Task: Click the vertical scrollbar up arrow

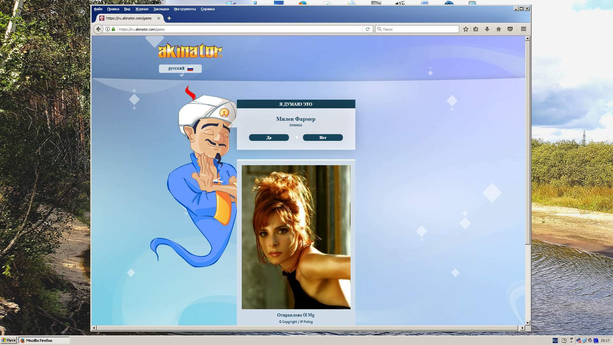Action: [x=528, y=38]
